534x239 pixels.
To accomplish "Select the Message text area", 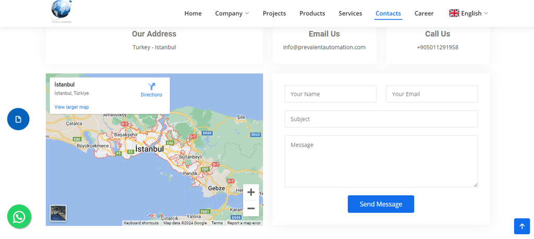I will (x=381, y=161).
